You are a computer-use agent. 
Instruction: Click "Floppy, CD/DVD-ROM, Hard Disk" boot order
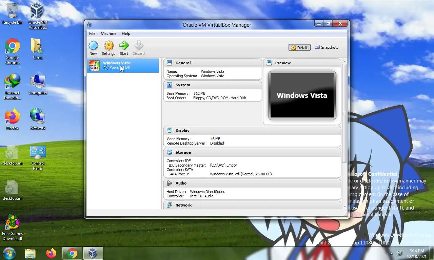[x=220, y=98]
